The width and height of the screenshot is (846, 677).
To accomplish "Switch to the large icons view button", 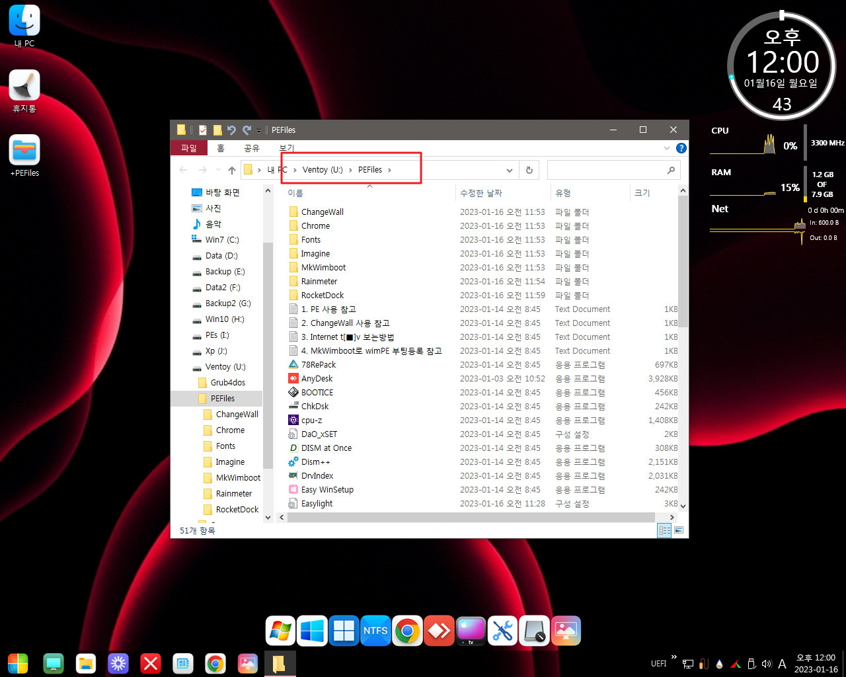I will (x=678, y=530).
